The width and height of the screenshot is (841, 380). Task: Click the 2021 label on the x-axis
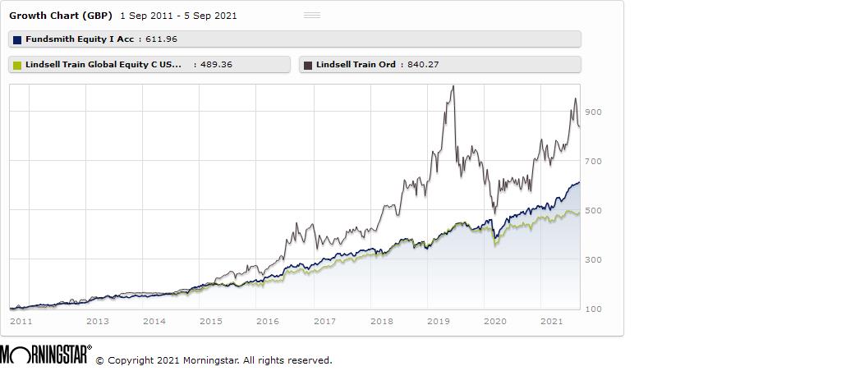point(550,321)
